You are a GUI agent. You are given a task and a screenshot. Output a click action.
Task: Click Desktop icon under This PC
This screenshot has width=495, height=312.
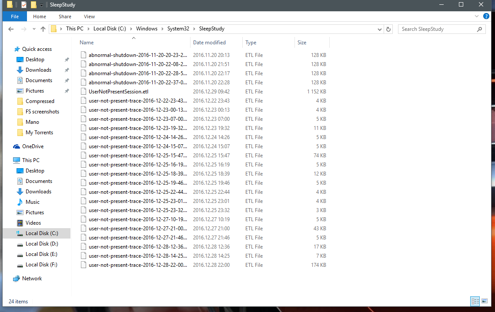20,171
